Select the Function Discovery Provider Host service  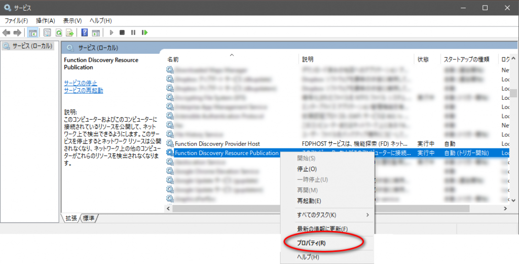[x=217, y=144]
